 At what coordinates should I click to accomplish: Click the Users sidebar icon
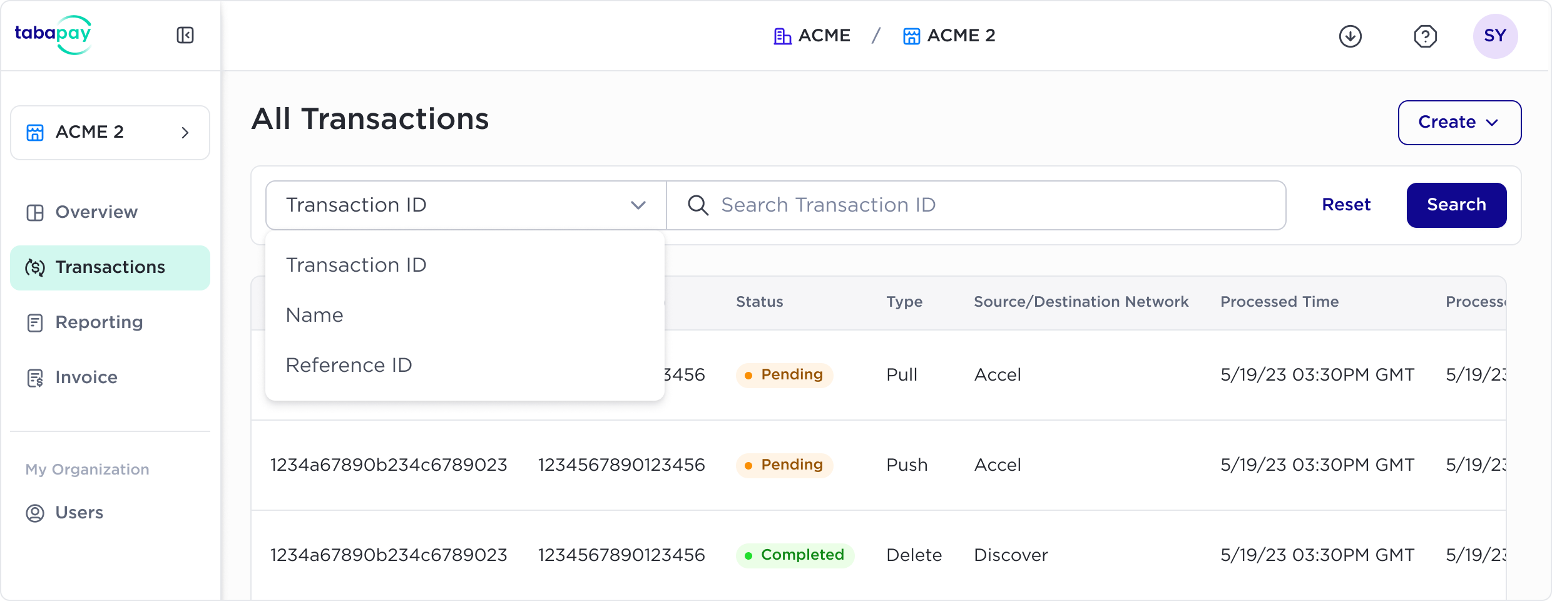coord(35,513)
